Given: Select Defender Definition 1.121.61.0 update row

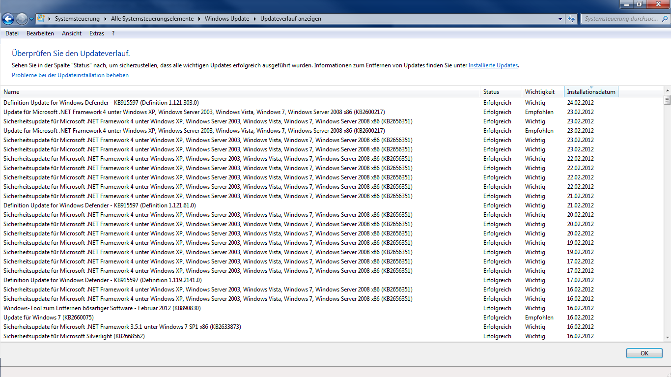Looking at the screenshot, I should [x=332, y=205].
